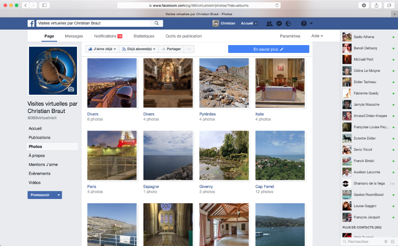The image size is (398, 246).
Task: Click camera icon on profile picture
Action: [71, 89]
